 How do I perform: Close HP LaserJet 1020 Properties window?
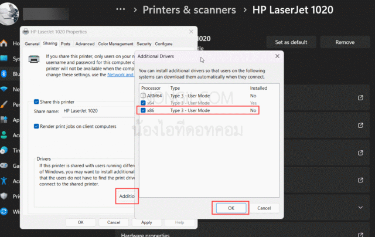pos(191,32)
